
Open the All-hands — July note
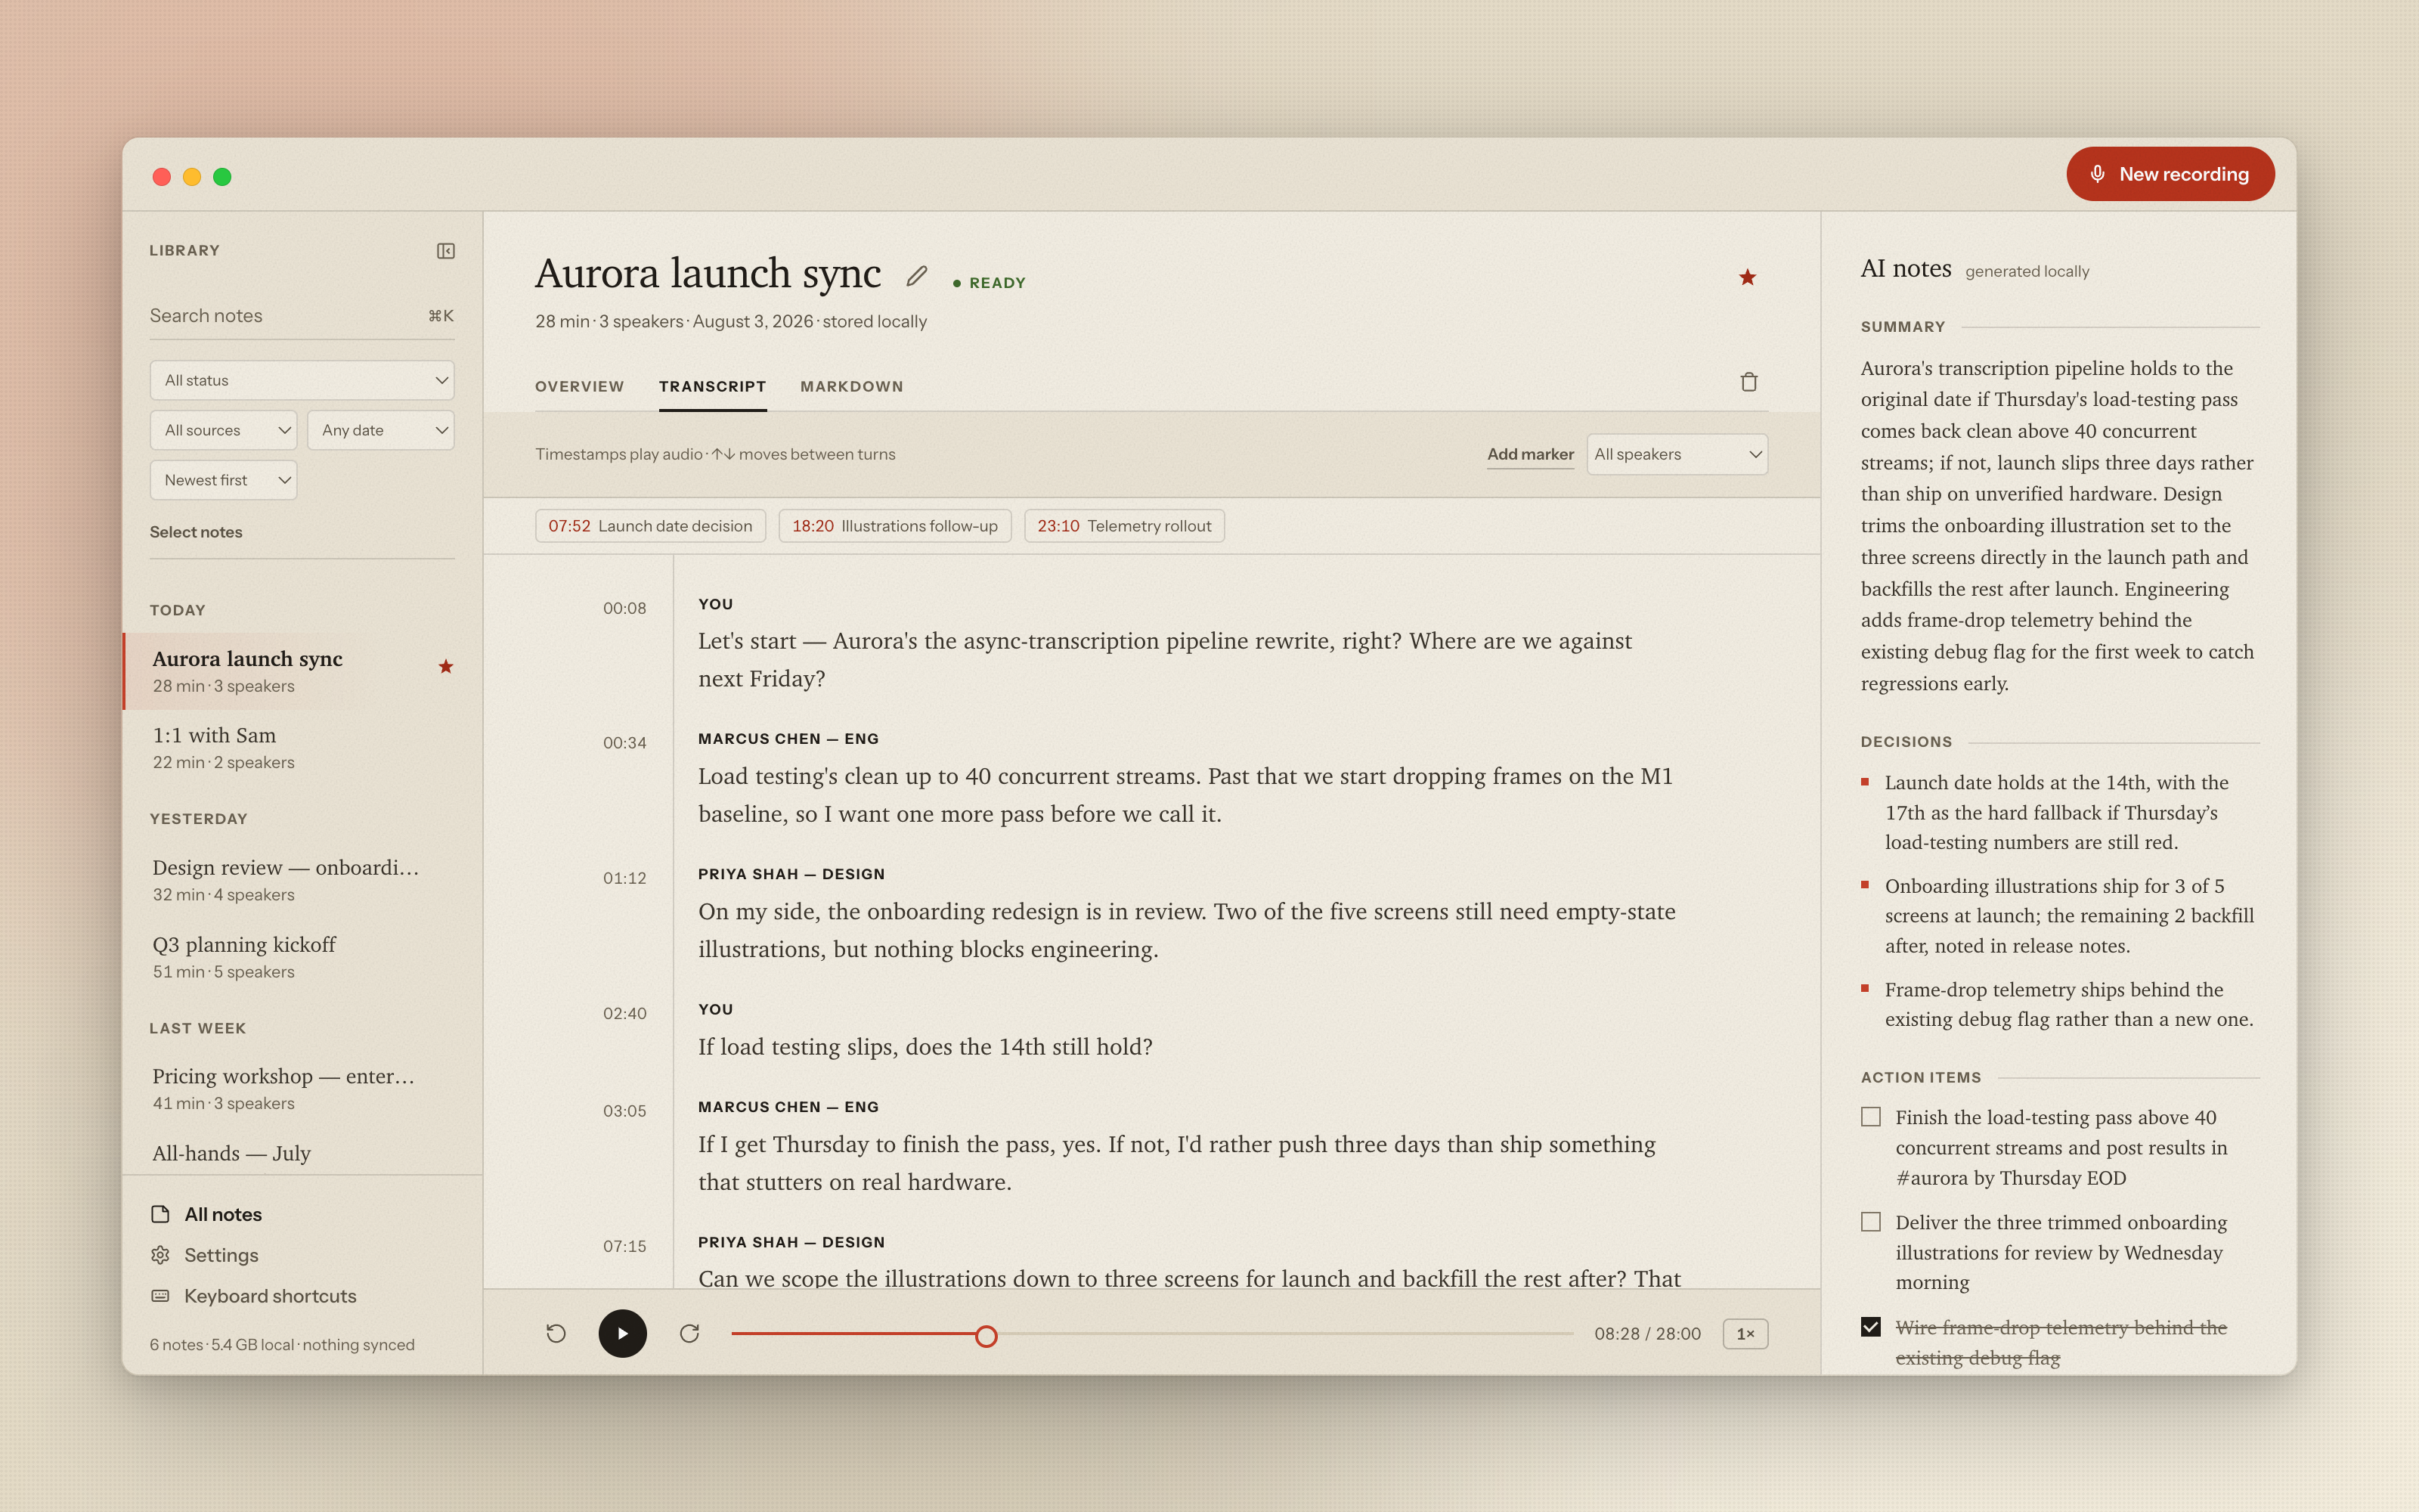[302, 1153]
